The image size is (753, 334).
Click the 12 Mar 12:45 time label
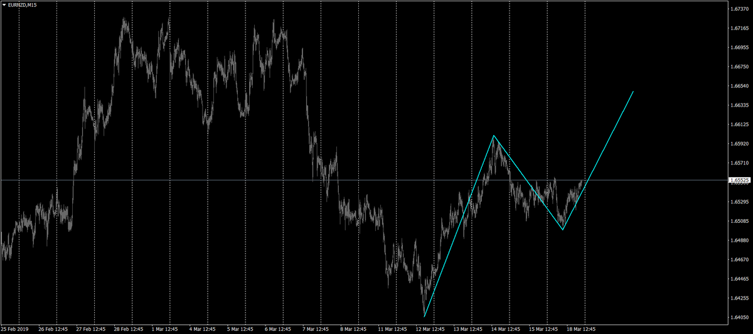pos(431,328)
